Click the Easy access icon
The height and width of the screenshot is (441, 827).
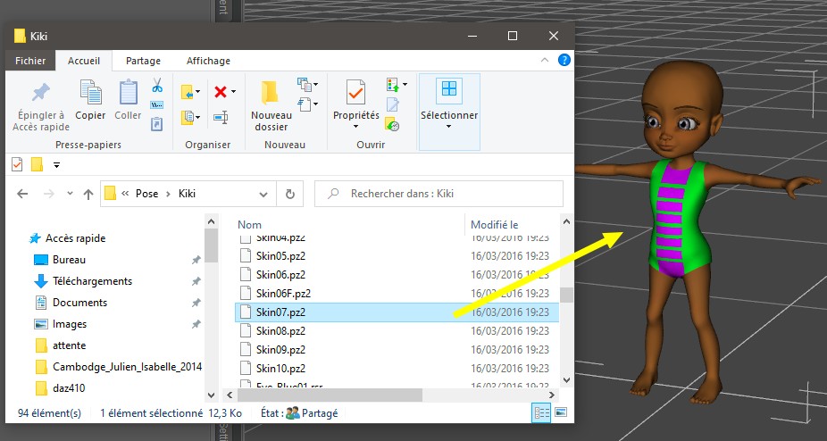point(305,104)
